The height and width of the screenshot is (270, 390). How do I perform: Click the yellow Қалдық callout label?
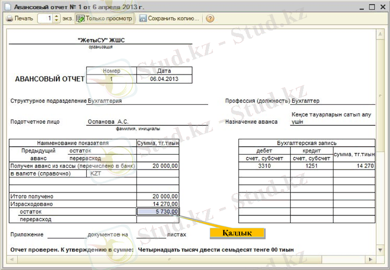[x=237, y=233]
